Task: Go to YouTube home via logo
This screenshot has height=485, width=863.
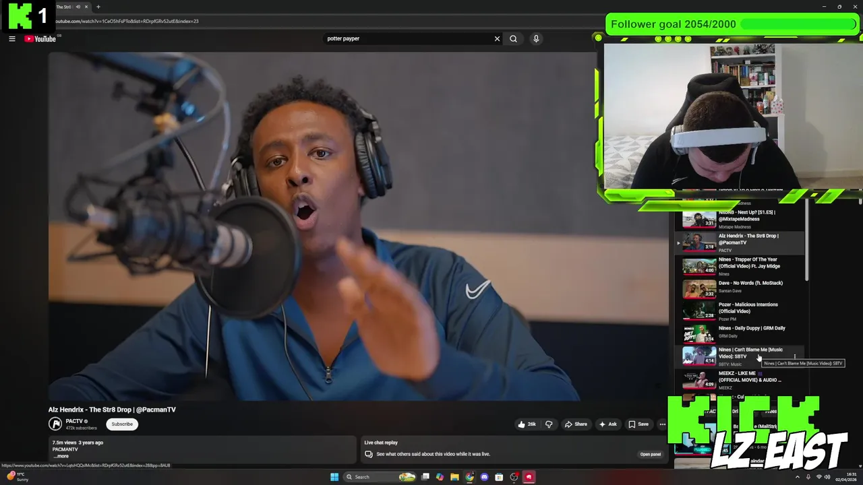Action: click(40, 39)
